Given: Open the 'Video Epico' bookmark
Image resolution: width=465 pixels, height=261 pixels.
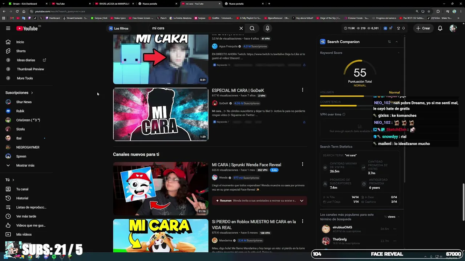Looking at the screenshot, I should [118, 18].
